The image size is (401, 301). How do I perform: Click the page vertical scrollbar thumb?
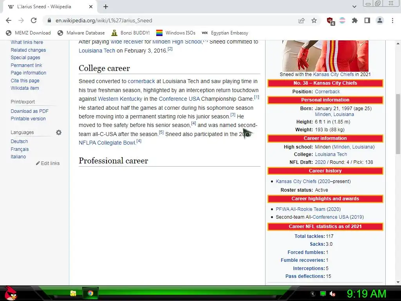[x=398, y=124]
